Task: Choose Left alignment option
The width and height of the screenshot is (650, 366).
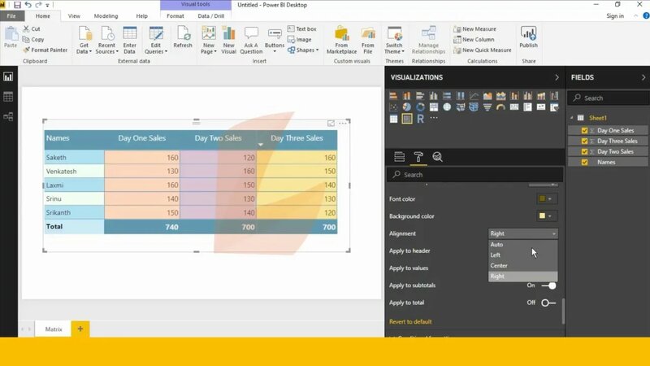Action: coord(522,255)
